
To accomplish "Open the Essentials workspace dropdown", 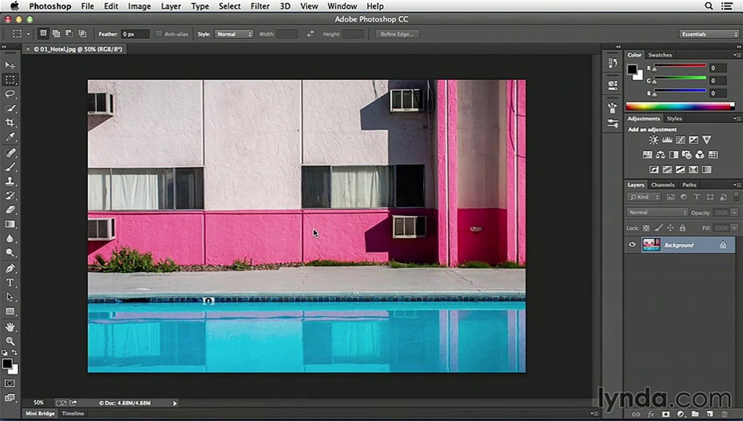I will (x=709, y=34).
